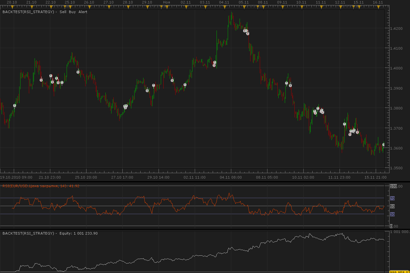The width and height of the screenshot is (410, 273).
Task: Click the 1.3700 price axis value
Action: tap(396, 128)
